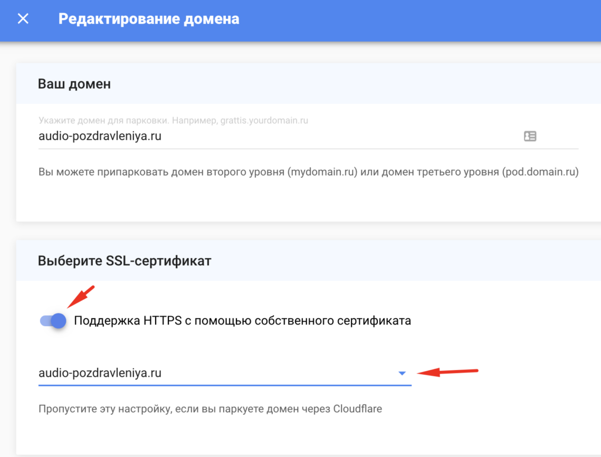Click the Cloudflare skip-setting hint text
The height and width of the screenshot is (457, 601).
click(210, 409)
